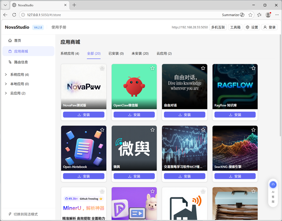Open 路由信息 in sidebar

click(29, 62)
